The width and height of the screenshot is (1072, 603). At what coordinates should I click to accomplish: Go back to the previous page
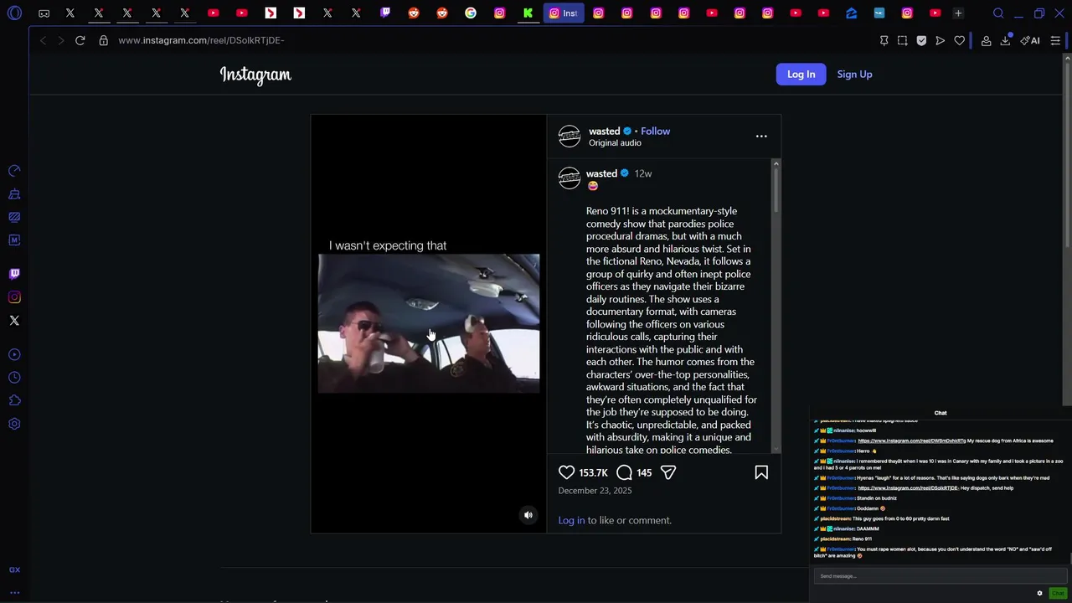[x=43, y=40]
